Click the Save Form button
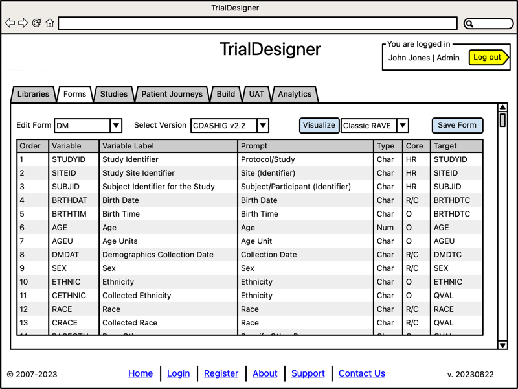Screen dimensions: 518x389 (457, 125)
